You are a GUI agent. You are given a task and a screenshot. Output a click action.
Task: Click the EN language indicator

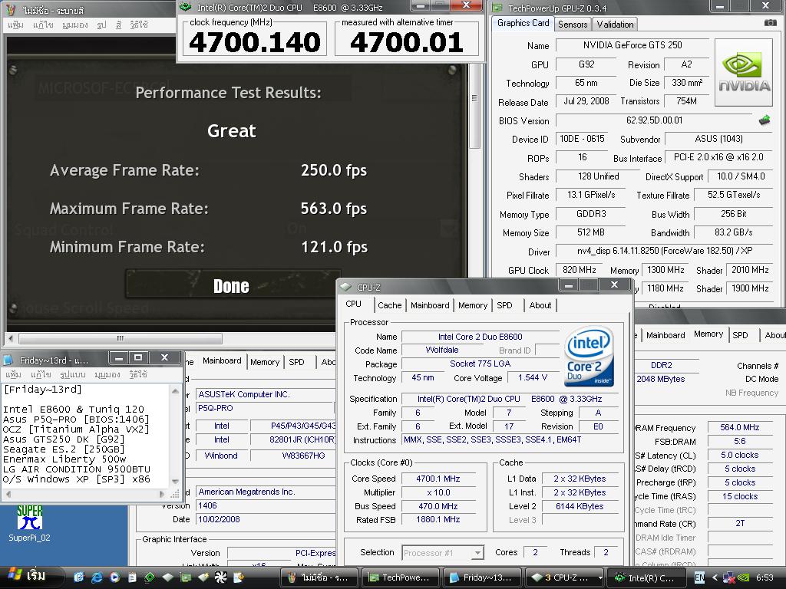(699, 577)
